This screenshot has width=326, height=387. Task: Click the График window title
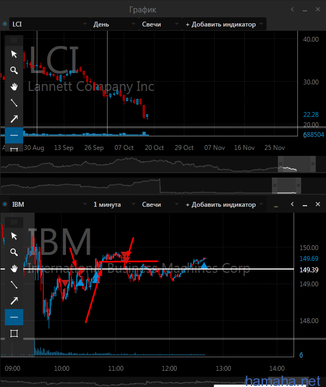click(143, 10)
